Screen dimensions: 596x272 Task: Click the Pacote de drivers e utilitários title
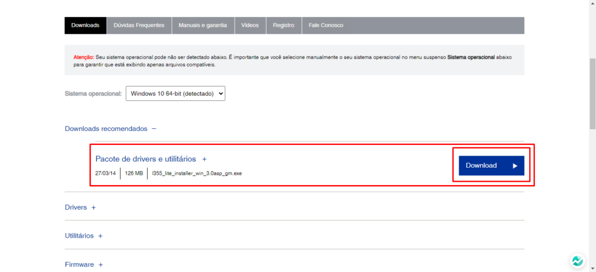click(146, 159)
